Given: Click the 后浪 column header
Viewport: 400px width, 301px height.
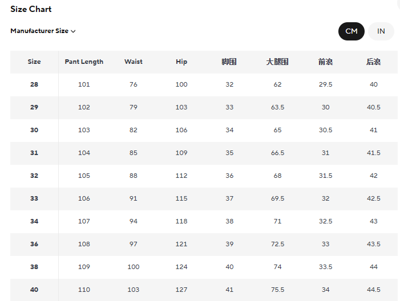Looking at the screenshot, I should (374, 62).
